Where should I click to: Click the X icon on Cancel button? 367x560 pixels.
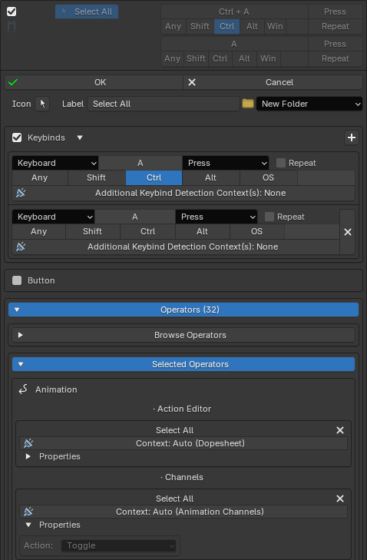(x=192, y=82)
